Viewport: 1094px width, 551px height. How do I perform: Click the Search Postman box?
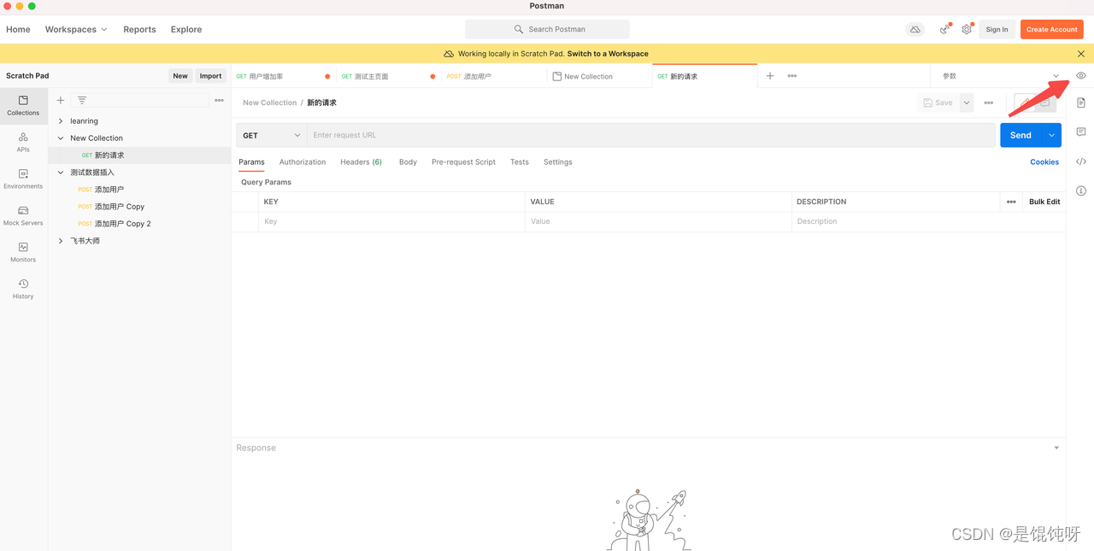coord(547,29)
